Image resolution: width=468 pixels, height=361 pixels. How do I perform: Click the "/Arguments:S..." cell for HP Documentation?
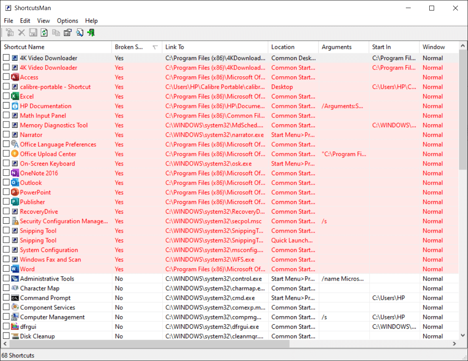click(343, 106)
